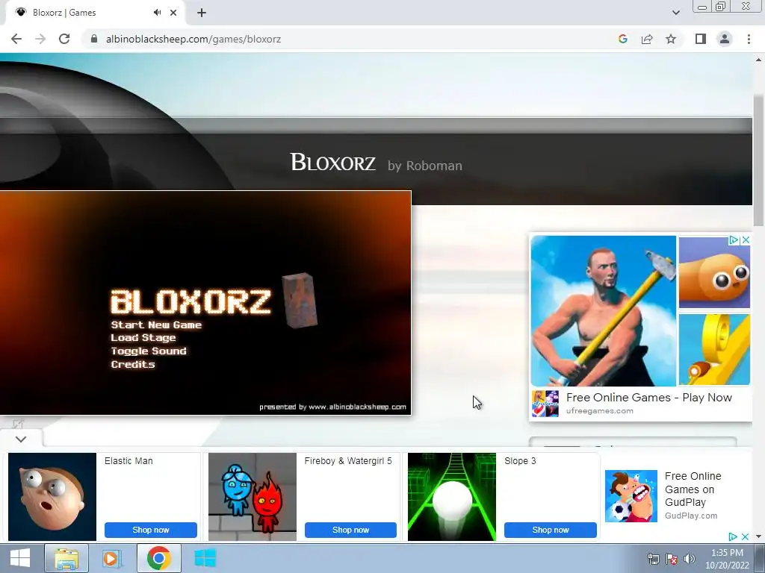Open media player taskbar icon

click(112, 558)
